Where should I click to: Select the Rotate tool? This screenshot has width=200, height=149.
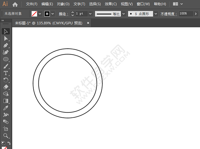coord(6,80)
